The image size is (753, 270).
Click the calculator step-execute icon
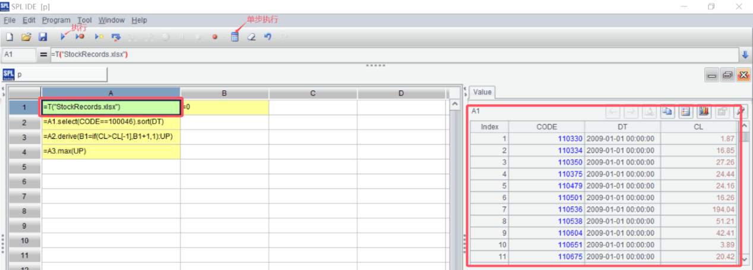(x=235, y=37)
